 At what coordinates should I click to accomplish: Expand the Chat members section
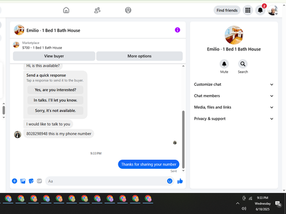tap(234, 96)
